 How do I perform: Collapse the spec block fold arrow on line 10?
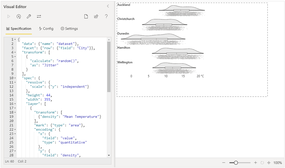click(x=15, y=78)
